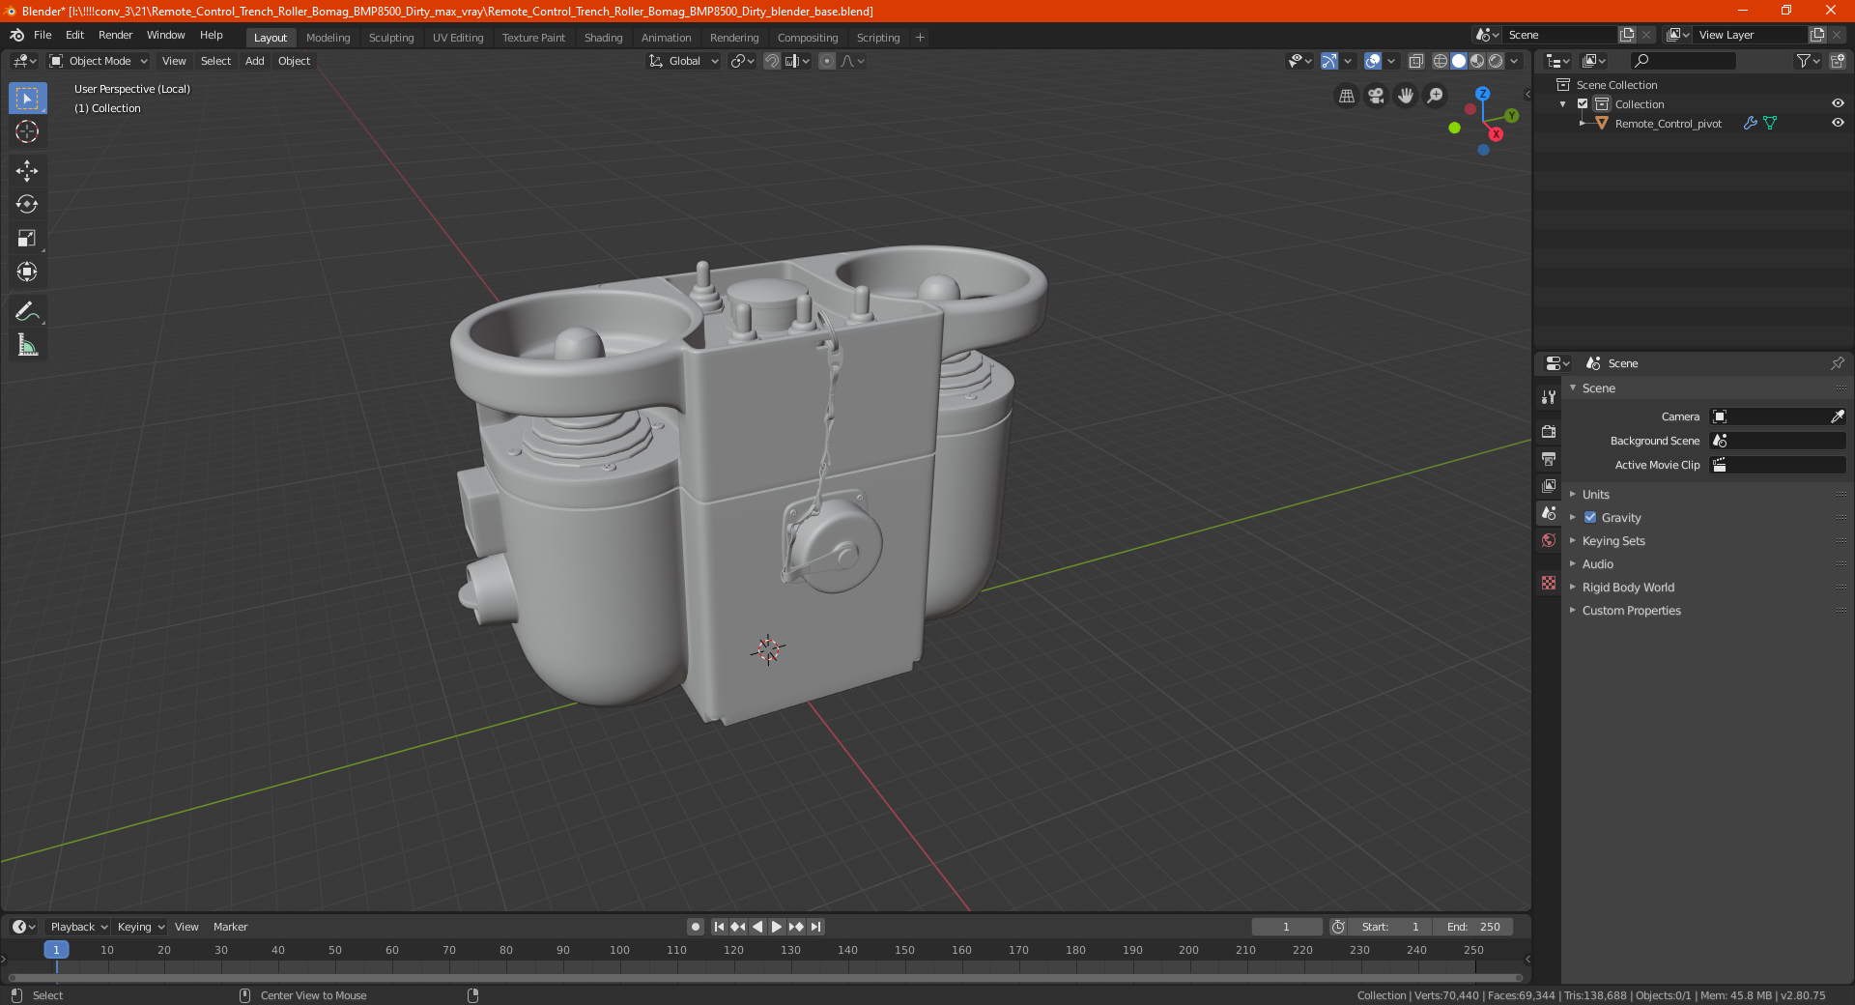The height and width of the screenshot is (1005, 1855).
Task: Expand the Units panel
Action: point(1595,495)
